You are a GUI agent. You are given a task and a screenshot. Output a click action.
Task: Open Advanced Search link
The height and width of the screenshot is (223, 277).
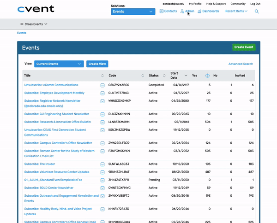click(241, 64)
